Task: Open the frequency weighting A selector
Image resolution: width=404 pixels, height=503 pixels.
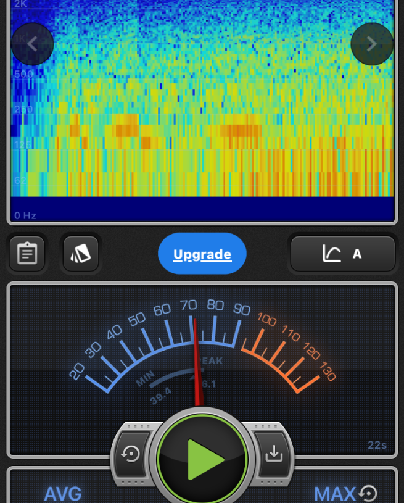Action: (357, 254)
